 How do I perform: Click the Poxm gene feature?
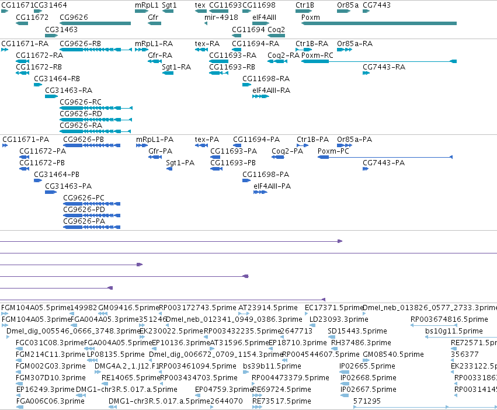(x=379, y=23)
